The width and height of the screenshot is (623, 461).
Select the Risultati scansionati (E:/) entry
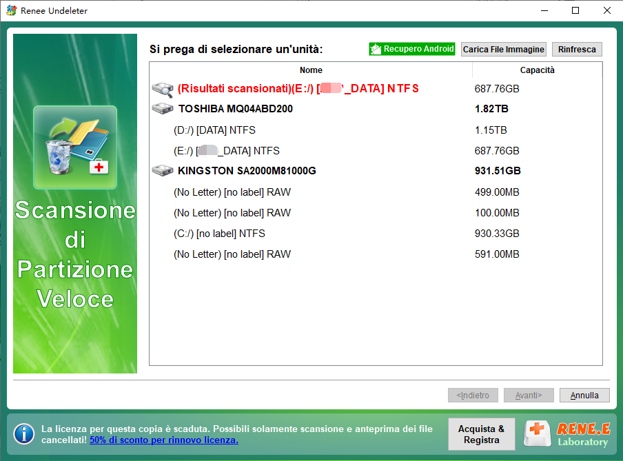pos(376,89)
